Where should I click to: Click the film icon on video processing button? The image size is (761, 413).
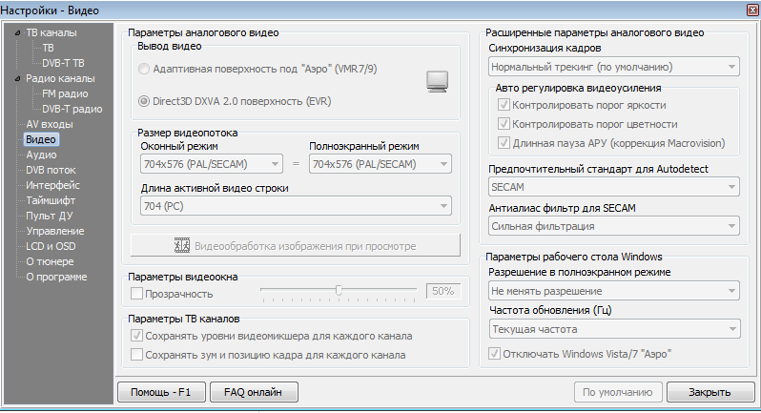[182, 245]
